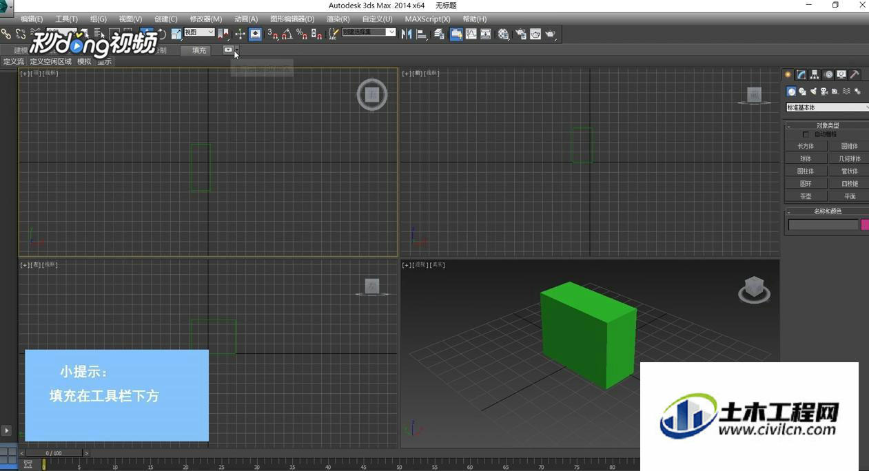Toggle Keyboard Shortcut Override icon

[x=255, y=34]
